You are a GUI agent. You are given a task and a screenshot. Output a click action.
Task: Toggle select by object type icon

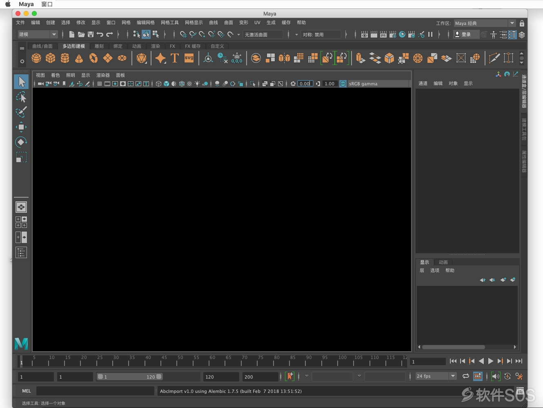(146, 34)
